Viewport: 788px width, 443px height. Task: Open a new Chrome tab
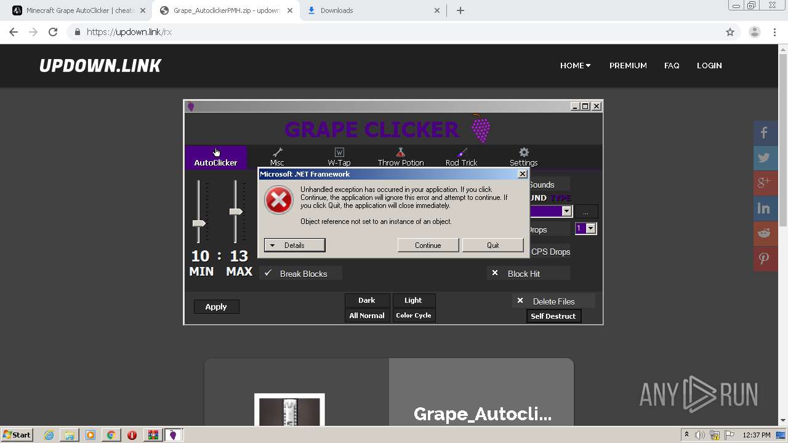[x=460, y=10]
